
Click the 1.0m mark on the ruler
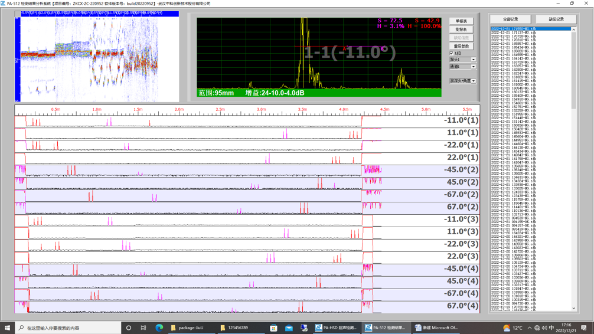point(97,109)
